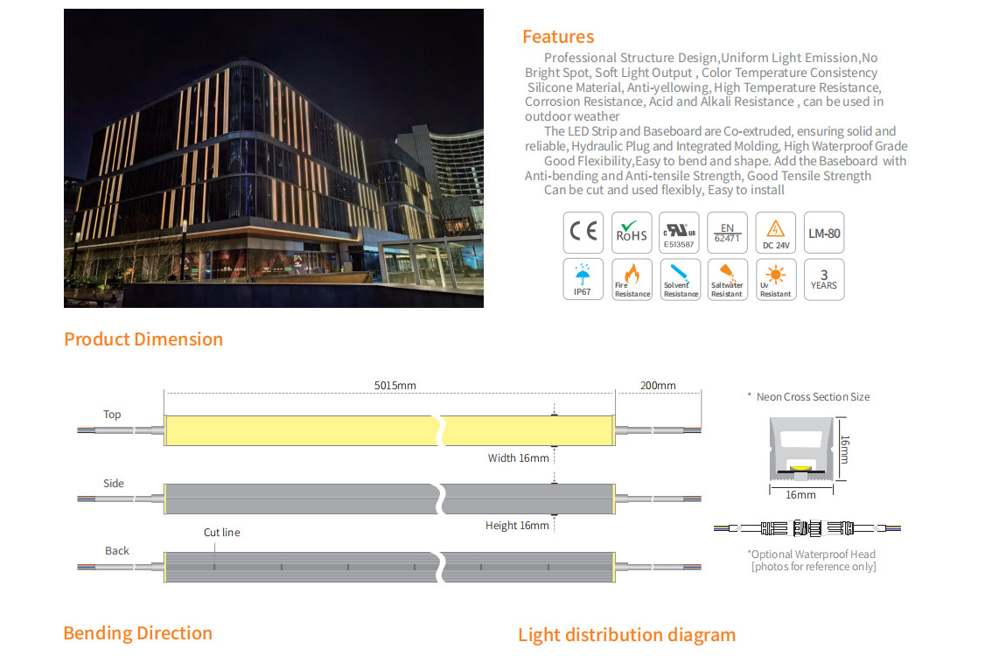Image resolution: width=992 pixels, height=656 pixels.
Task: Click the Solvent Resistance icon
Action: point(679,279)
